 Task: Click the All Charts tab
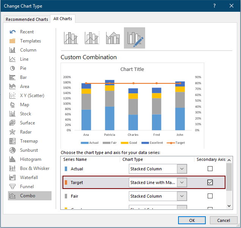pos(63,19)
